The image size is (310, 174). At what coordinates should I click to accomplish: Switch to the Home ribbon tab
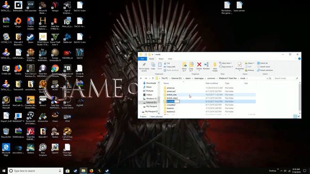152,59
